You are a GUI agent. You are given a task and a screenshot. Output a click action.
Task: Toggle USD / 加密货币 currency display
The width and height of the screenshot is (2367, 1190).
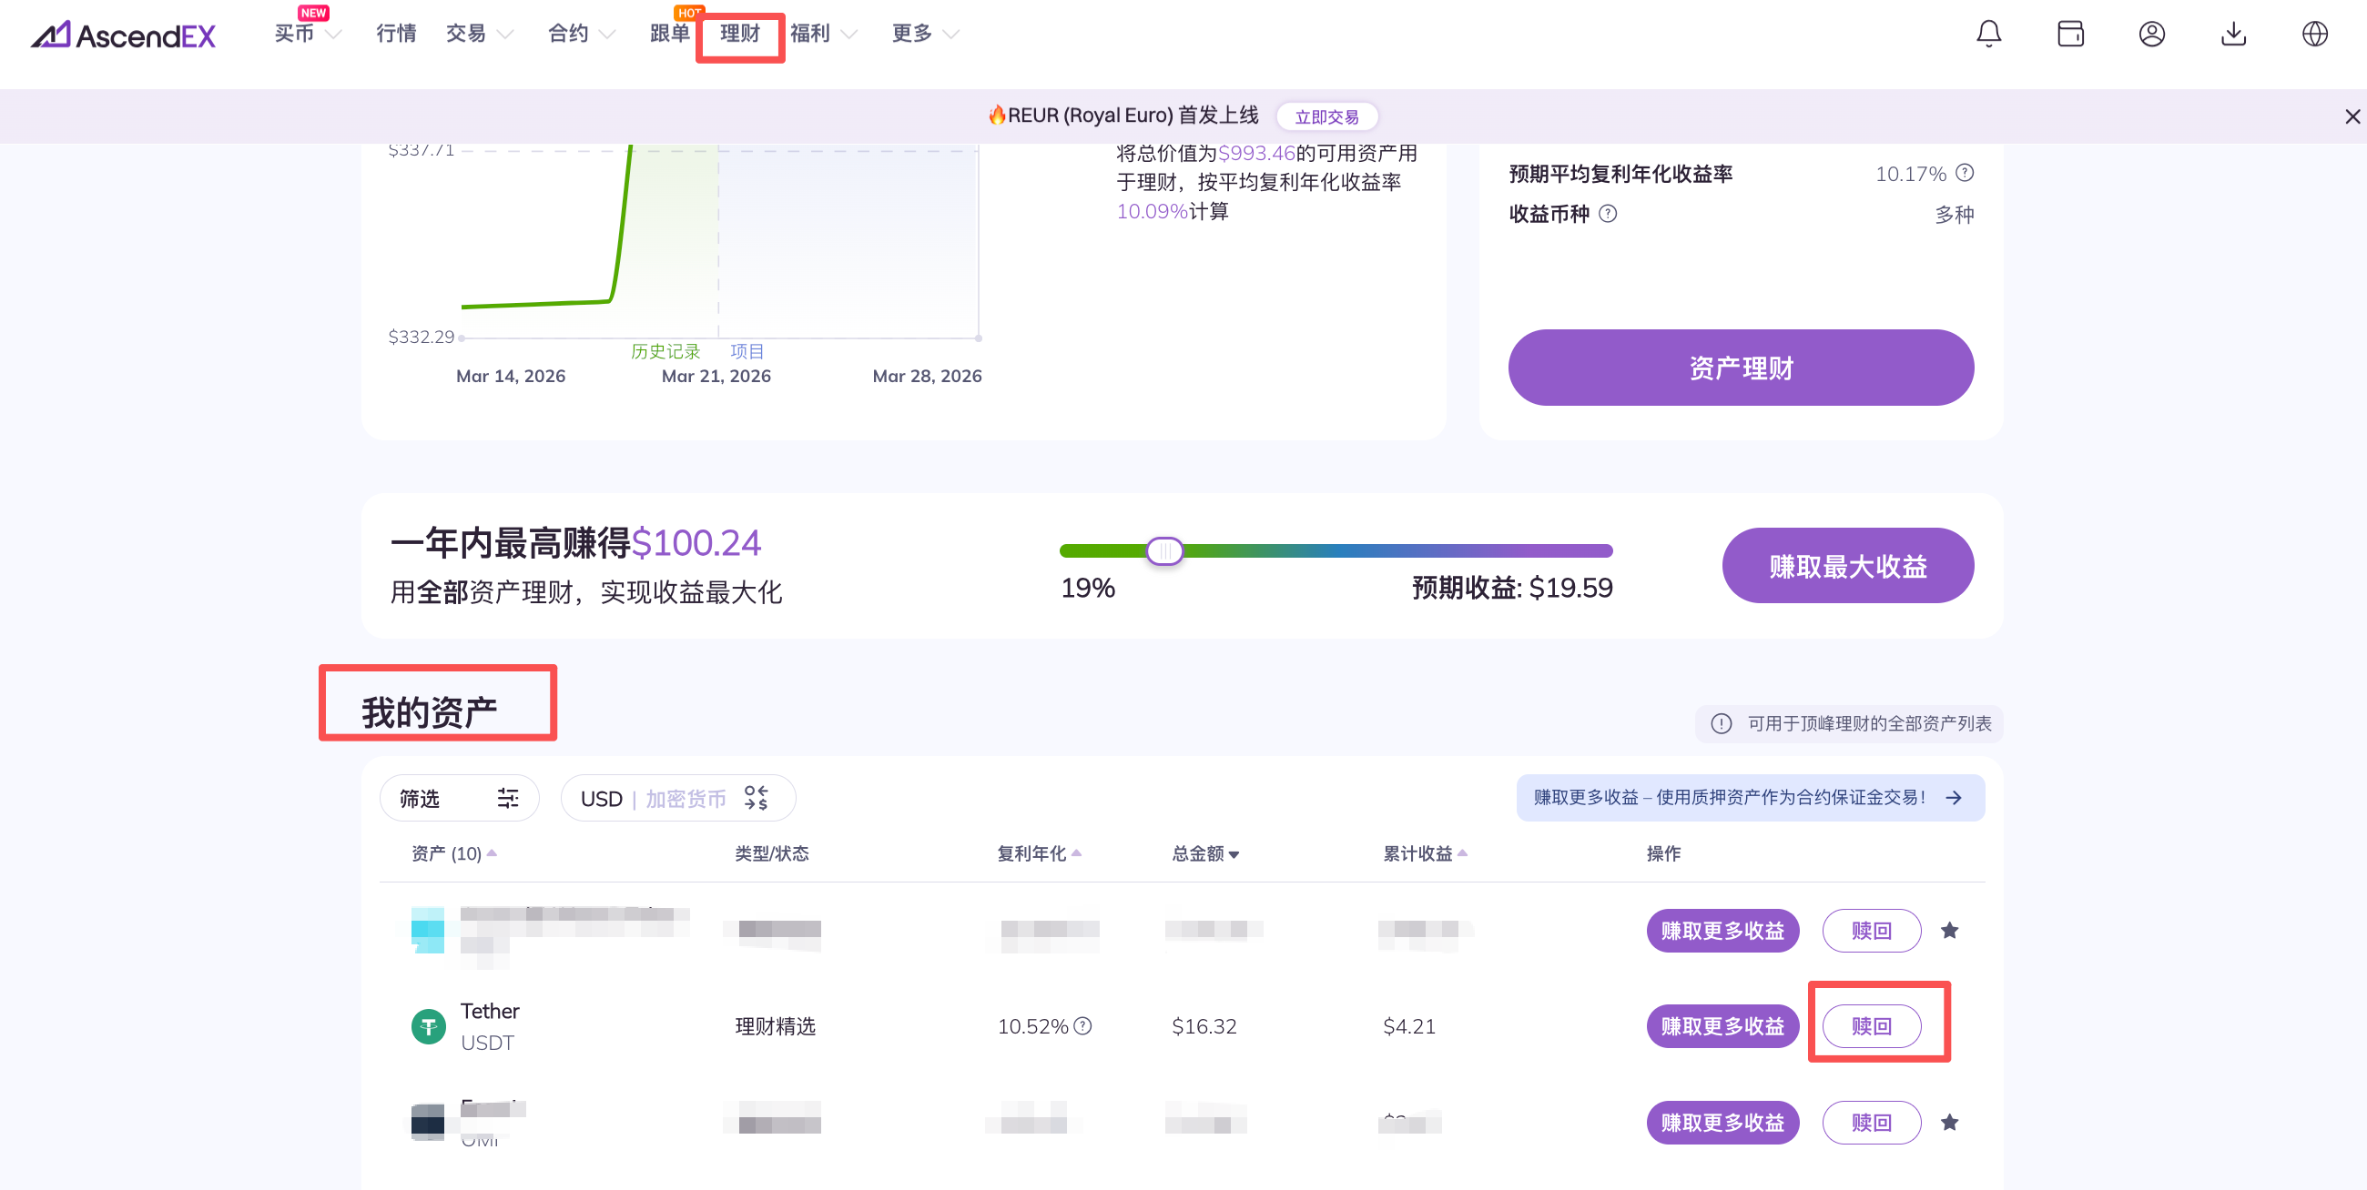click(676, 798)
